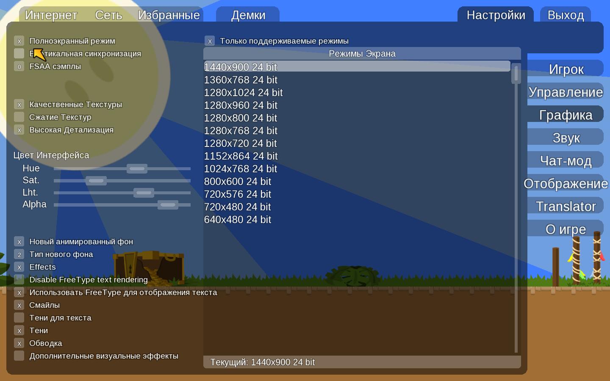Open the Игрок settings page
Screen dimensions: 610x381
pos(566,69)
